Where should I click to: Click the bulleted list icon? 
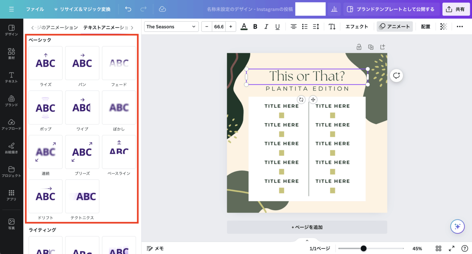pyautogui.click(x=305, y=26)
